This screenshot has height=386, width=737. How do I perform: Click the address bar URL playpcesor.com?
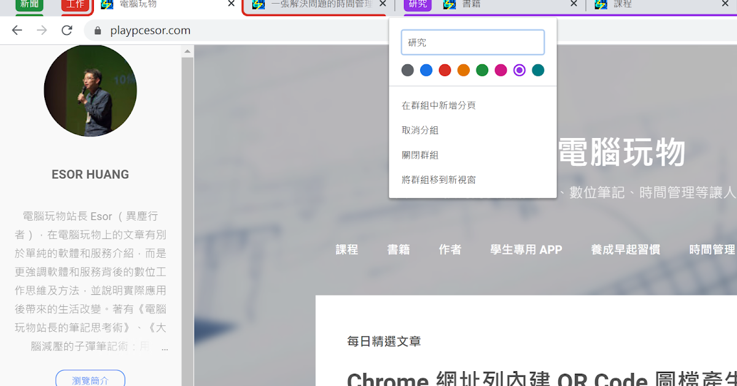pyautogui.click(x=150, y=31)
